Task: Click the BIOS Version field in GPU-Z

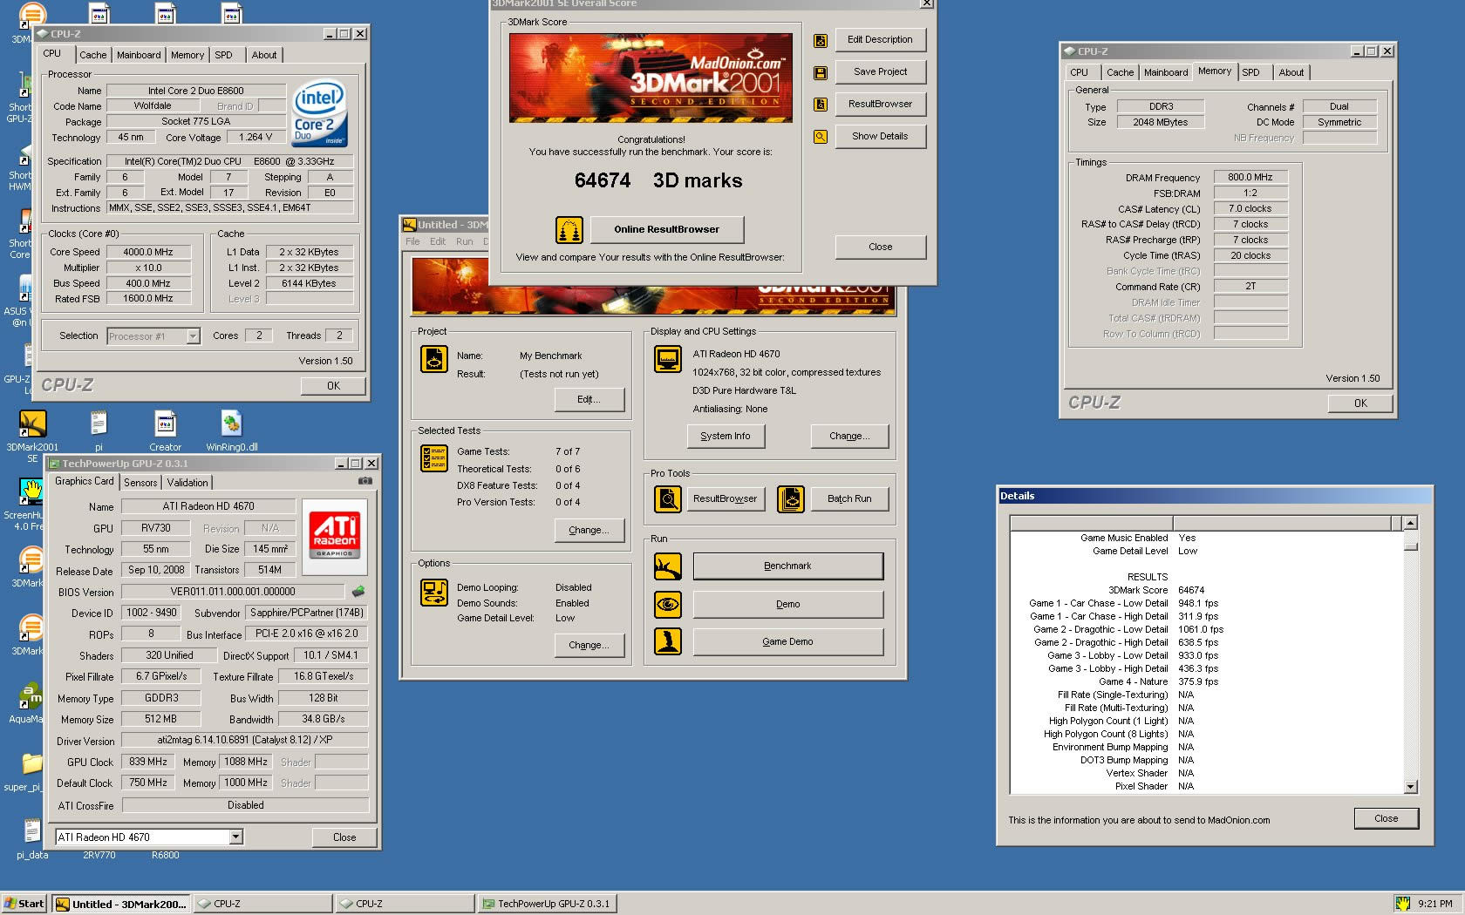Action: click(233, 592)
